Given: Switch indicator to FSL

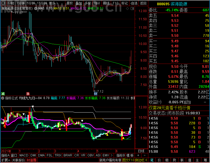Looking at the screenshot, I should tap(50, 155).
